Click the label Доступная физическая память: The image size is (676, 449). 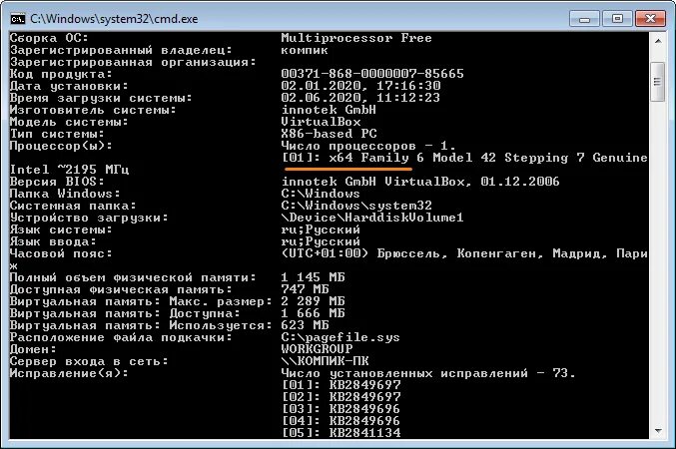coord(121,289)
